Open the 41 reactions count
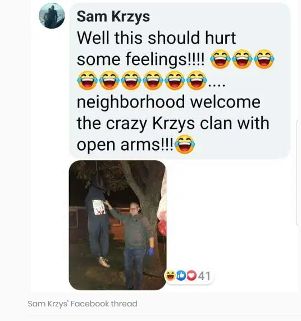The image size is (301, 321). click(204, 276)
